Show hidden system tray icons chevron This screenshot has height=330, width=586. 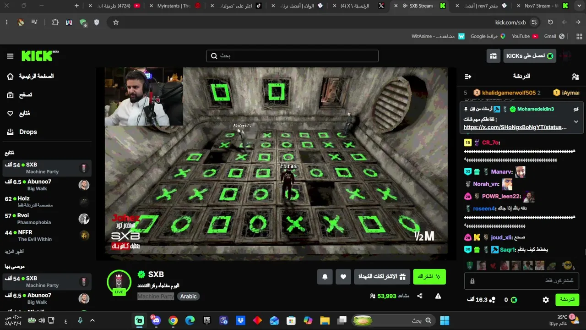pos(92,320)
